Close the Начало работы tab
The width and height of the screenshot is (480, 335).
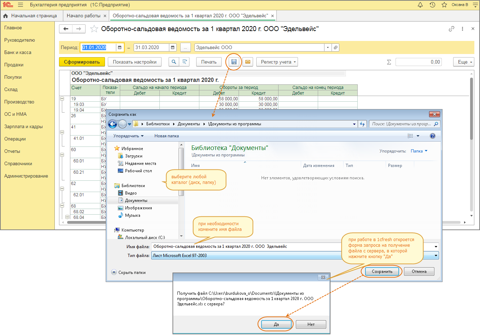click(x=105, y=16)
